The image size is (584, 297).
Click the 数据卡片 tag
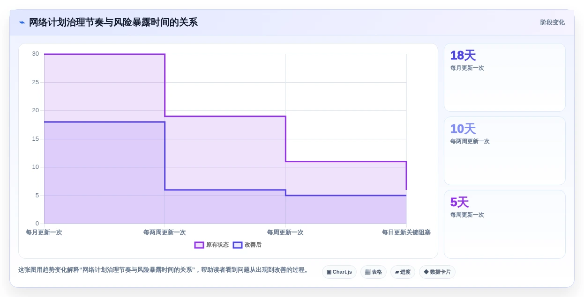click(x=437, y=272)
